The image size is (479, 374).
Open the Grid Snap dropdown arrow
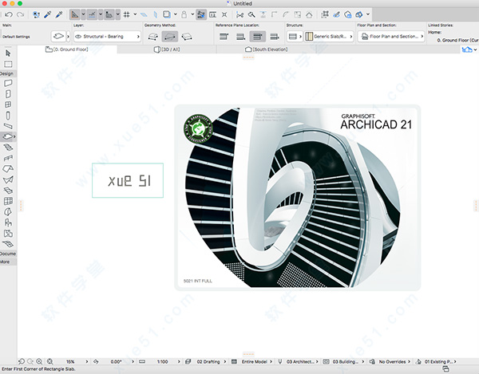(x=135, y=14)
